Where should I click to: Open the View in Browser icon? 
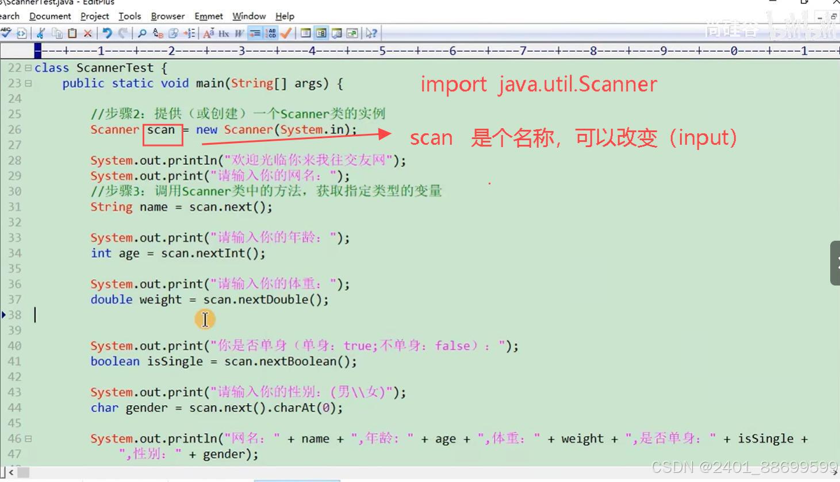tap(22, 33)
